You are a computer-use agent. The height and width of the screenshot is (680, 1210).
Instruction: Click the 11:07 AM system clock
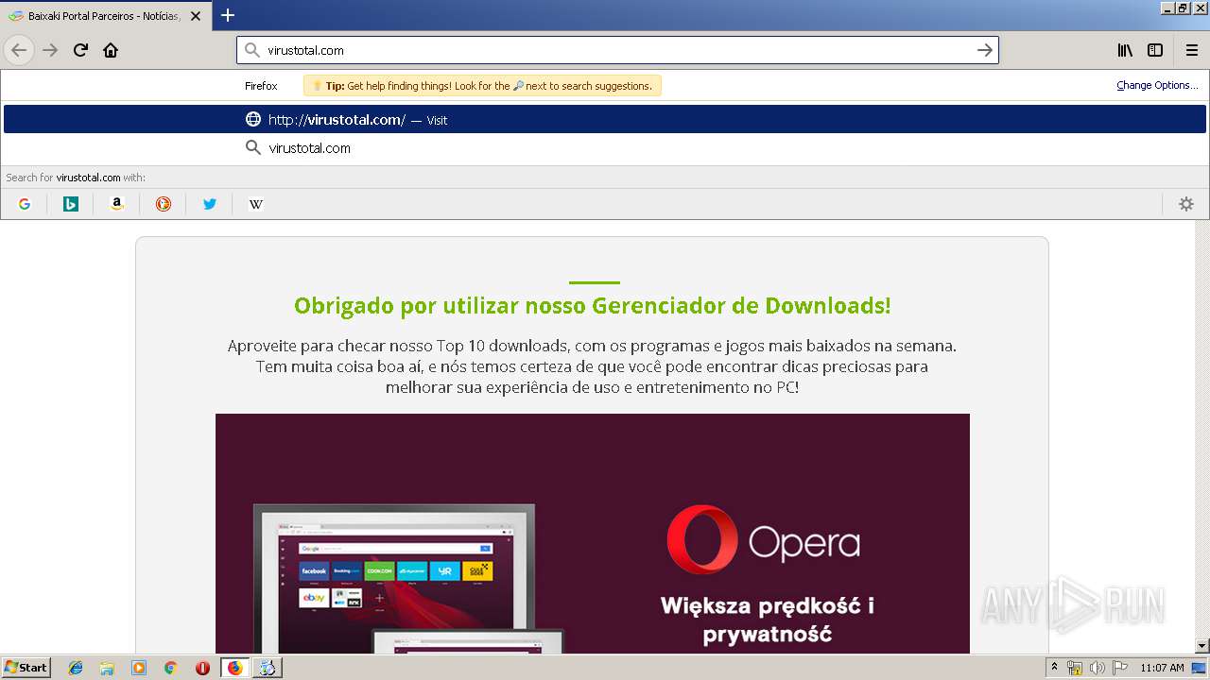[x=1162, y=668]
